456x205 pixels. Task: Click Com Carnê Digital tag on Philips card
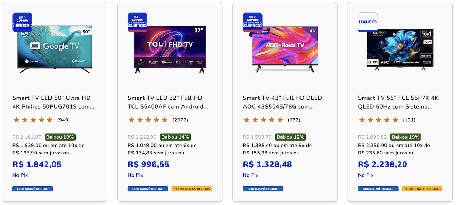pyautogui.click(x=33, y=189)
